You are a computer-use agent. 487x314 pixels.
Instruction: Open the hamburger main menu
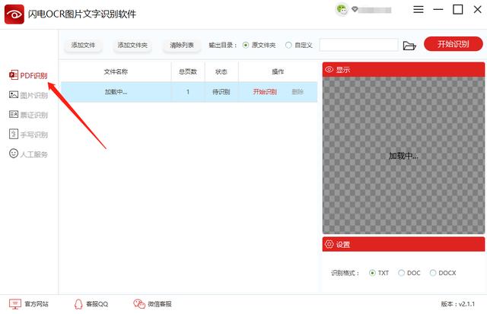pos(418,9)
